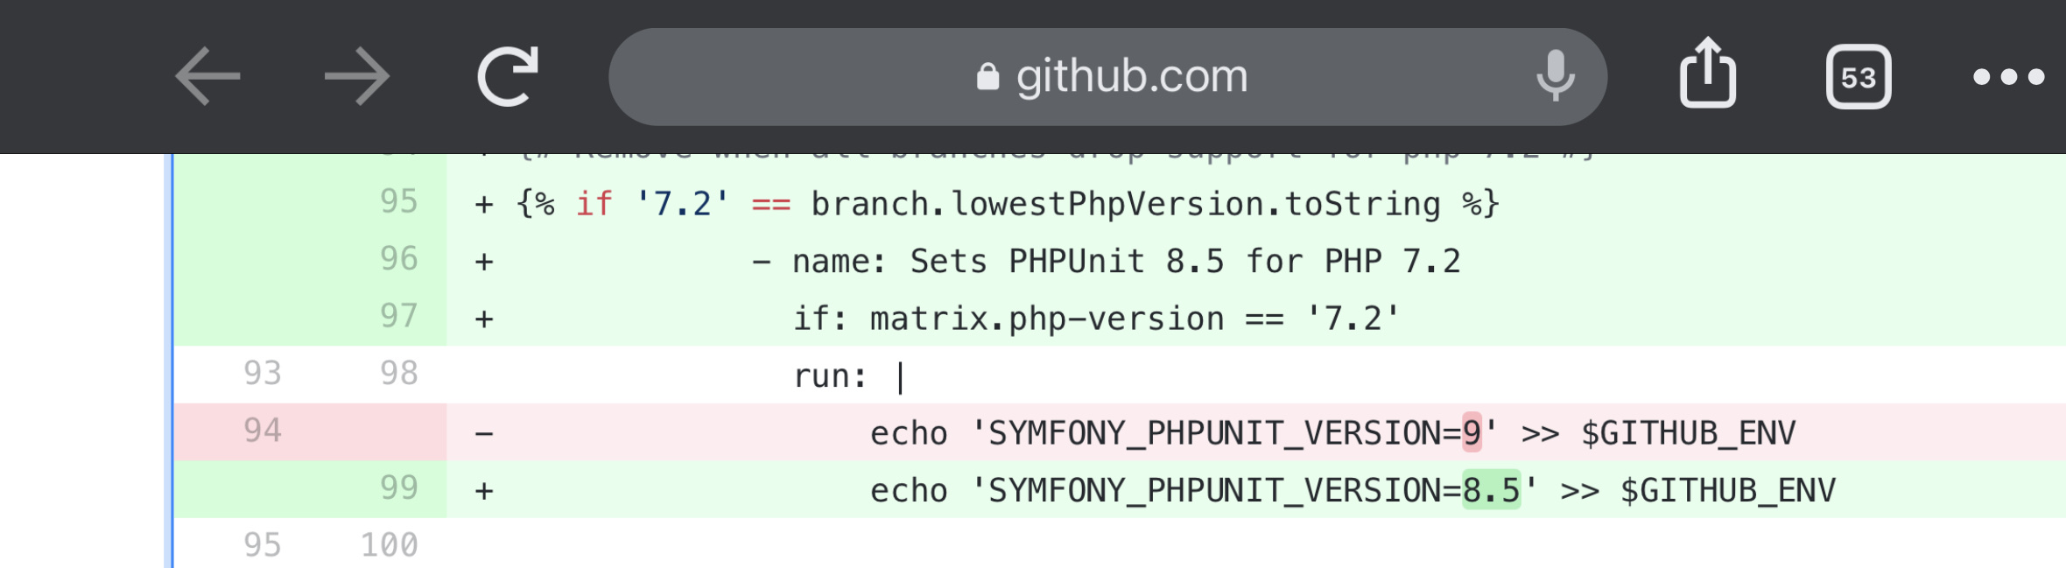Click $GITHUB_ENV on the removed line

[1689, 433]
